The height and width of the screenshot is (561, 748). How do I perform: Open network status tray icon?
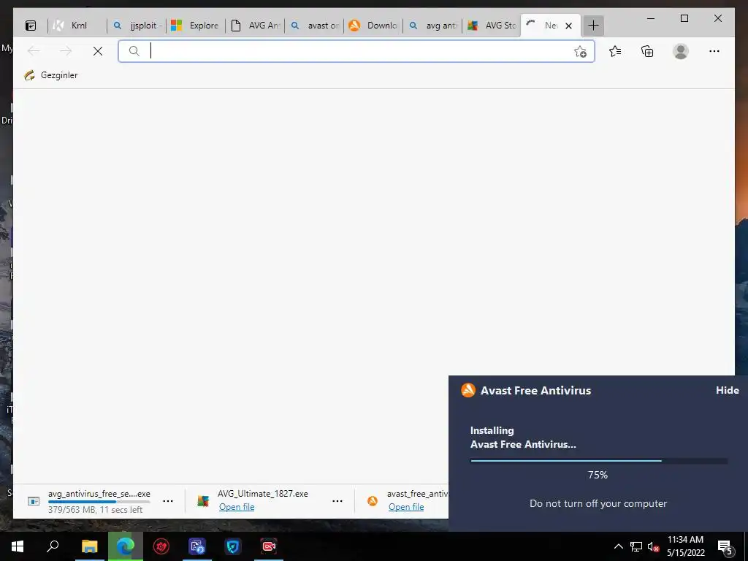(x=636, y=546)
